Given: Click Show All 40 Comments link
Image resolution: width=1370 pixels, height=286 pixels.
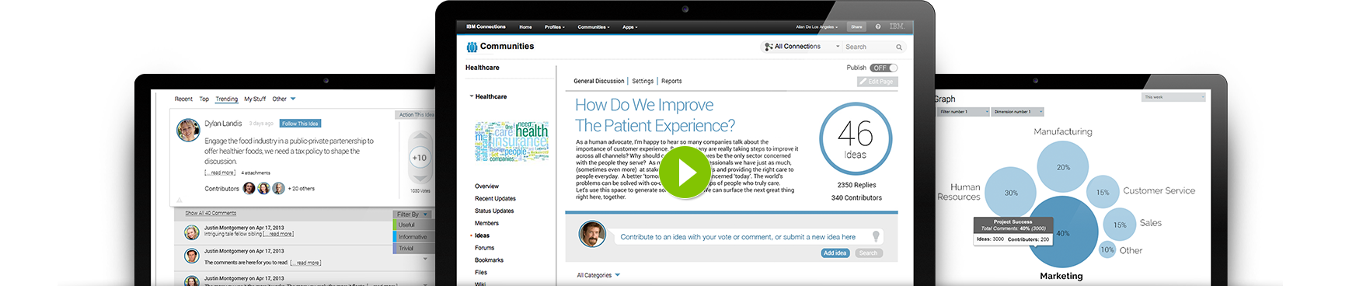Looking at the screenshot, I should point(211,213).
